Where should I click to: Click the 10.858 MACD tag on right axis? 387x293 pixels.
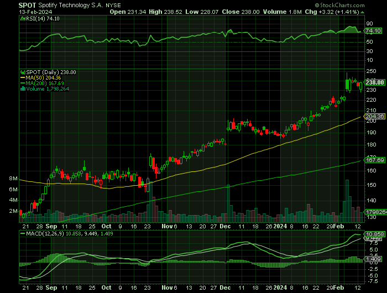(375, 234)
